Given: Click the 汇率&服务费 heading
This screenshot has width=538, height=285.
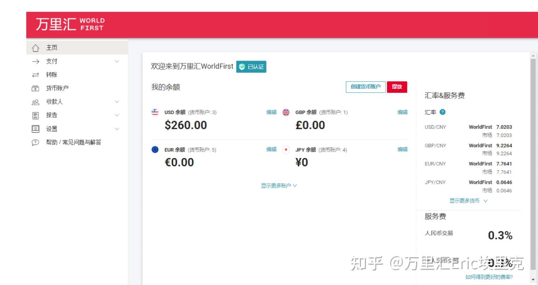Looking at the screenshot, I should click(445, 96).
